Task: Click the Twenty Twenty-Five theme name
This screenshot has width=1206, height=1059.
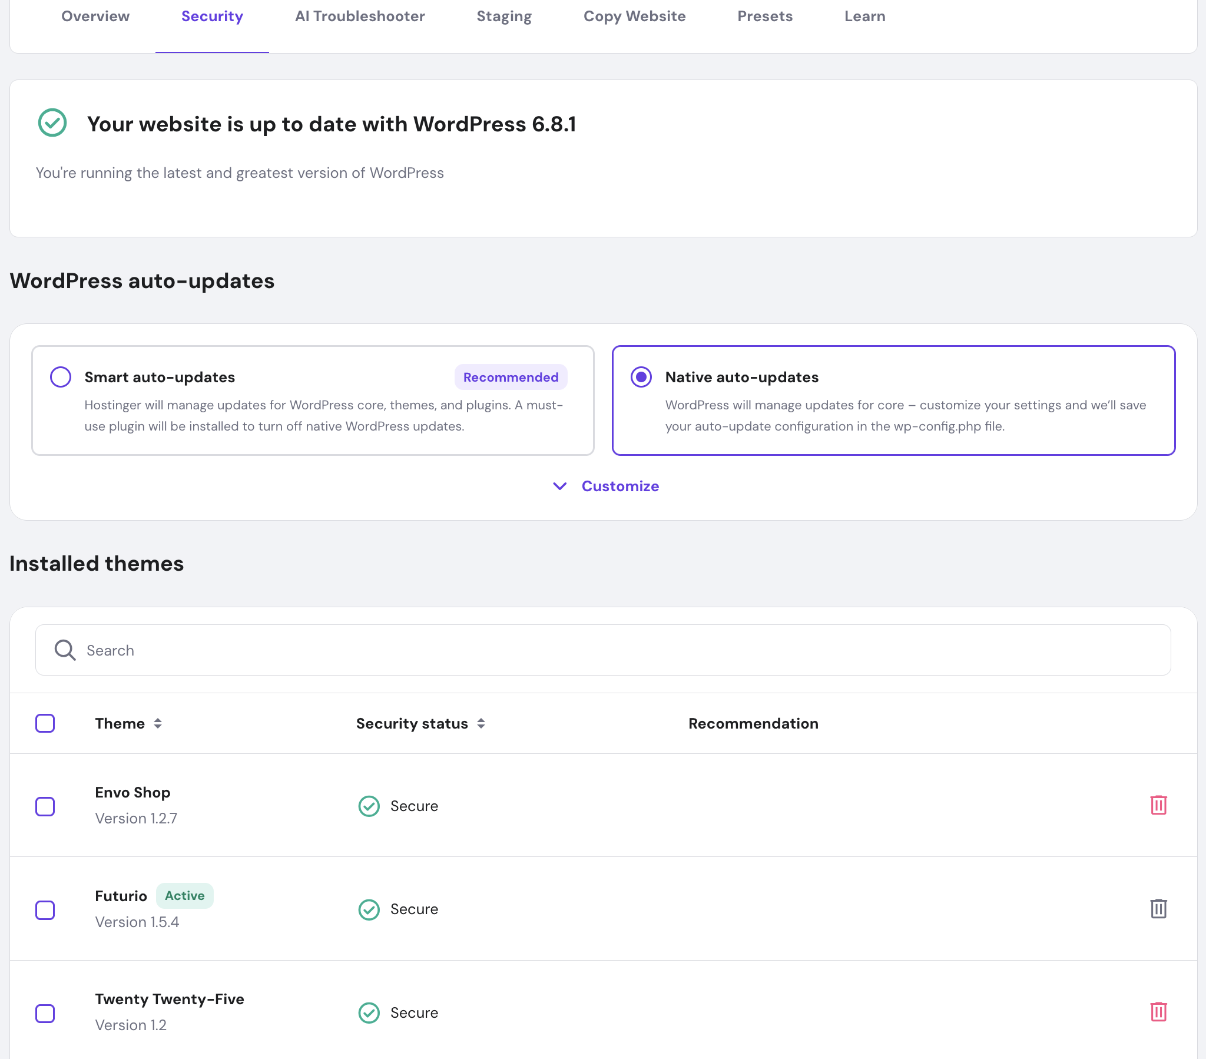Action: pos(170,999)
